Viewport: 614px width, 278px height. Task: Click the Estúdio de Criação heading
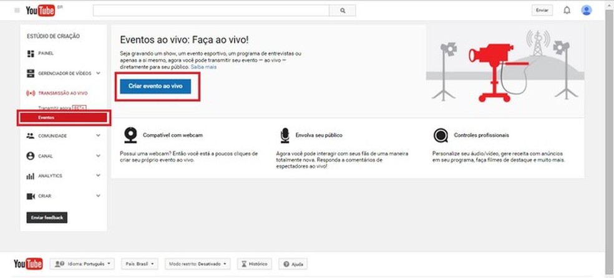[x=53, y=36]
